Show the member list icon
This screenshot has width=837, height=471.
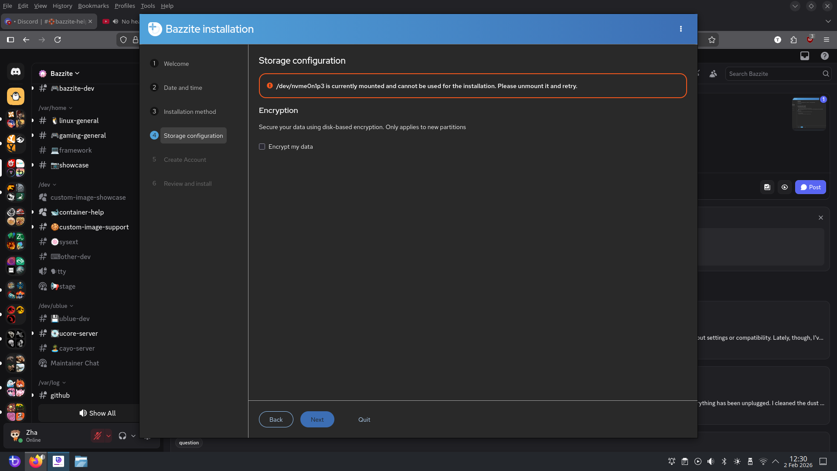pos(713,74)
